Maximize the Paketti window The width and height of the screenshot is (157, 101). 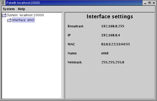(150, 3)
